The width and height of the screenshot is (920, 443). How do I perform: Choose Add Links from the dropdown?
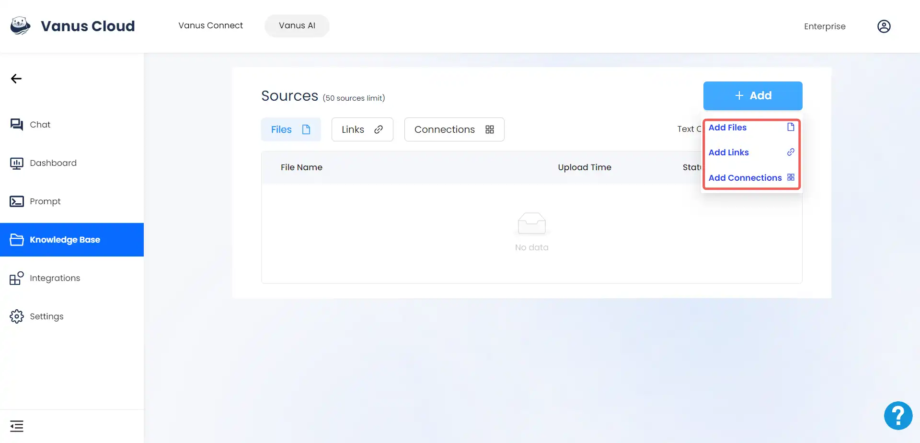click(x=751, y=152)
